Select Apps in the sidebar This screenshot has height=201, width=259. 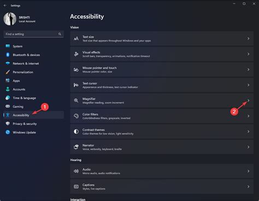(16, 81)
